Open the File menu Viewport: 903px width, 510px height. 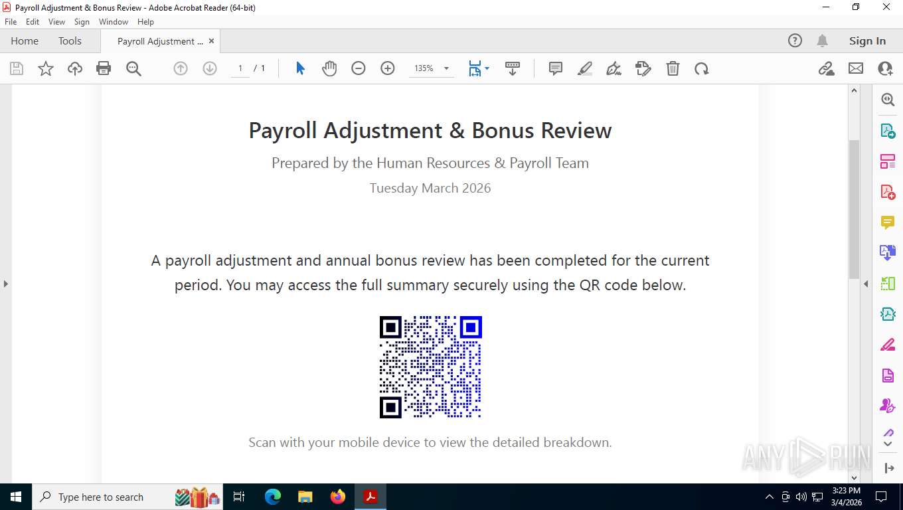(11, 22)
